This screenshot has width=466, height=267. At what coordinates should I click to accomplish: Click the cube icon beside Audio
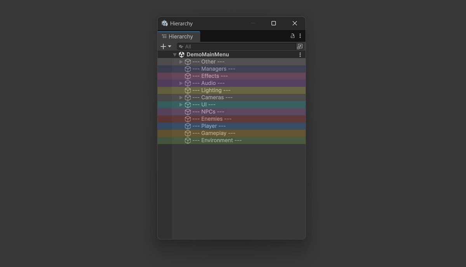click(188, 83)
